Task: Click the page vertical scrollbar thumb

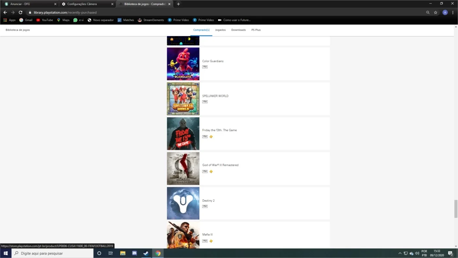Action: coord(456,209)
